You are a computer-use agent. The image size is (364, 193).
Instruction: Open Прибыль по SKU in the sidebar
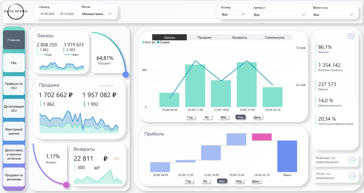click(14, 86)
